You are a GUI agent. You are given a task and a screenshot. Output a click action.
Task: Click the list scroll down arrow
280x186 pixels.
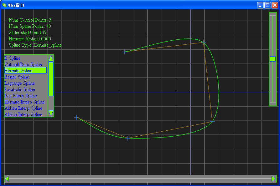click(51, 113)
